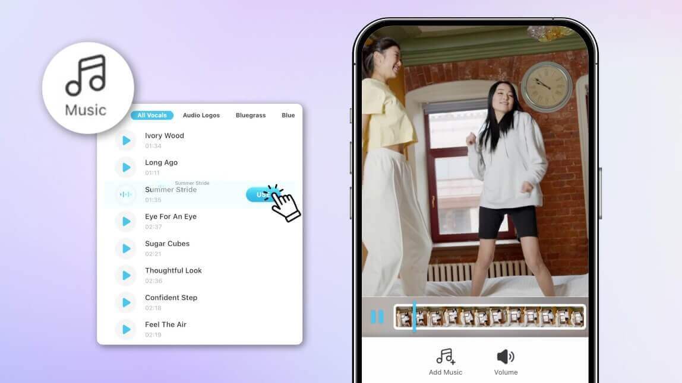
Task: Tap the Add Music icon
Action: click(446, 356)
